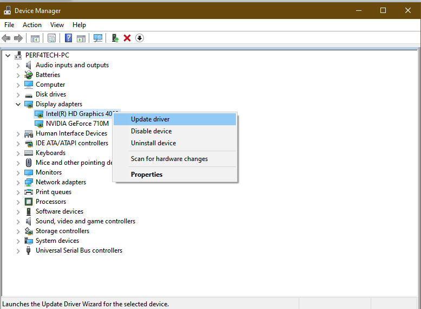Choose Uninstall device from context menu
Screen dimensions: 421x309
175,143
